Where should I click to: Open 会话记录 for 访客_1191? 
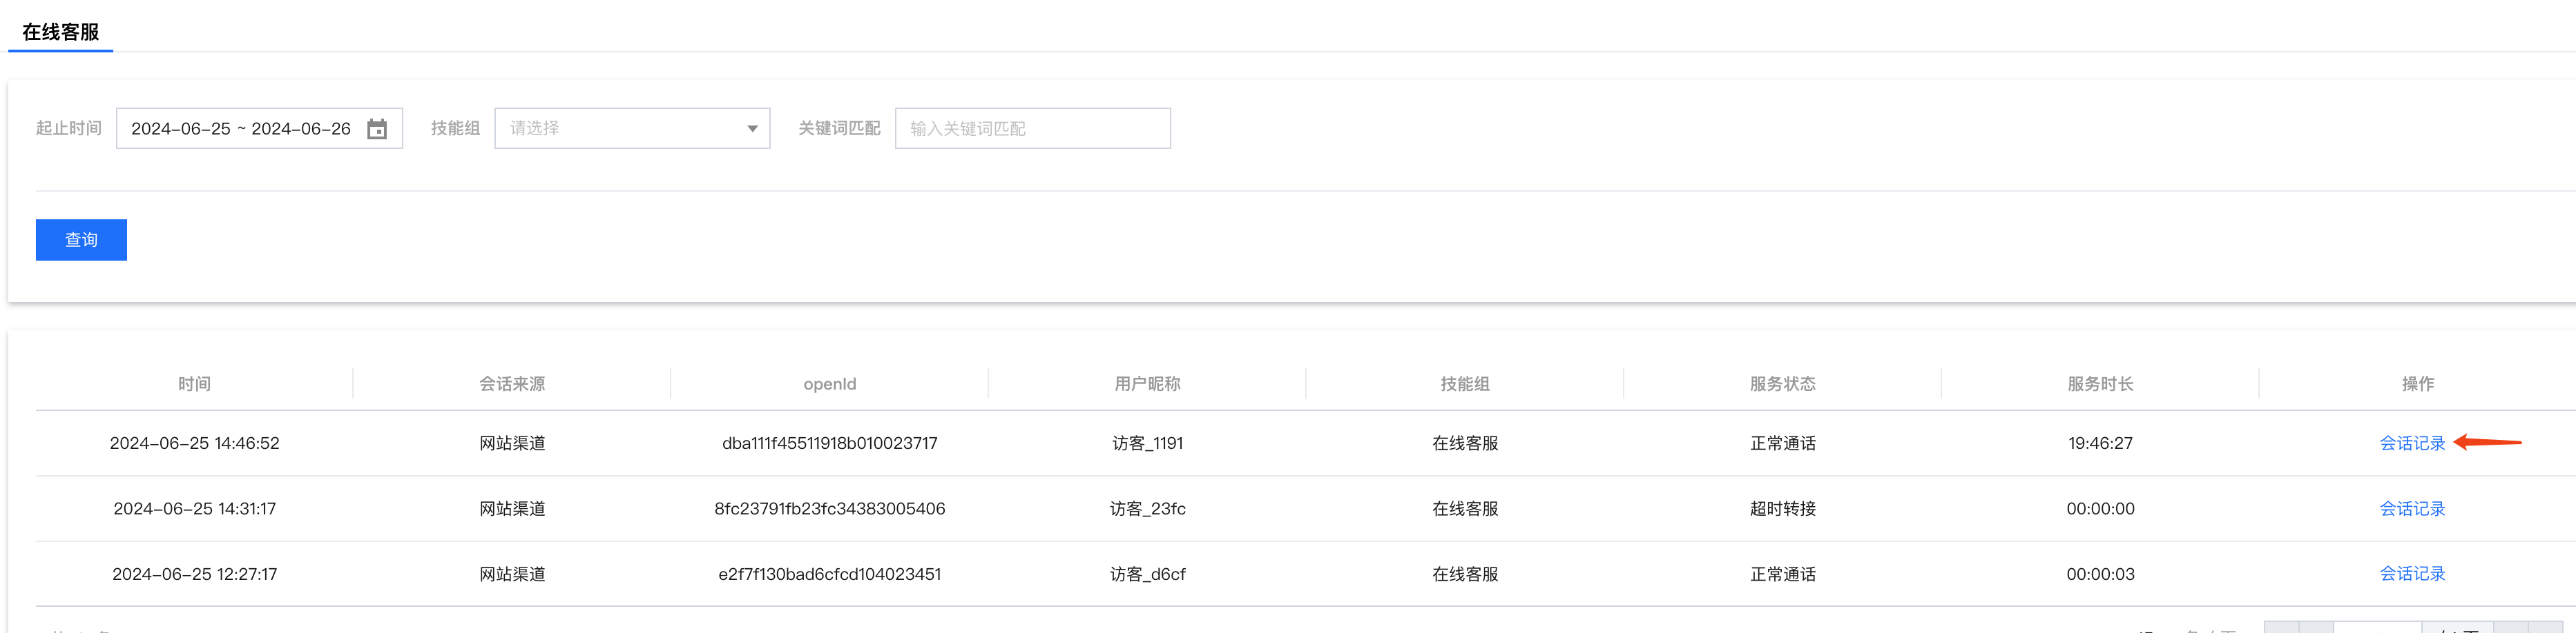pyautogui.click(x=2411, y=443)
